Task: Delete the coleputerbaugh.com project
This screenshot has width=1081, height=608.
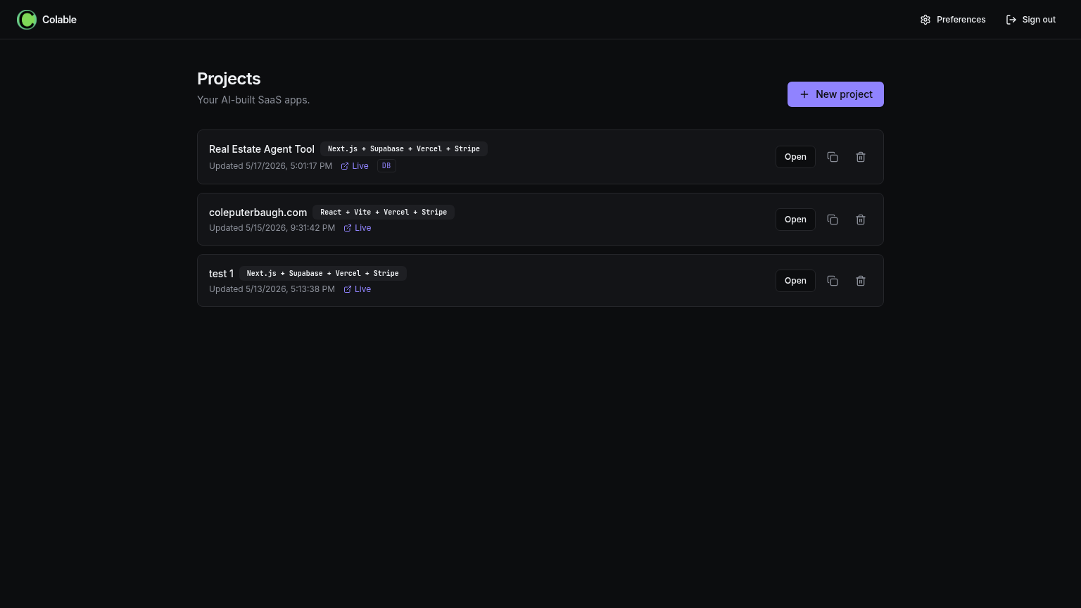Action: pyautogui.click(x=861, y=220)
